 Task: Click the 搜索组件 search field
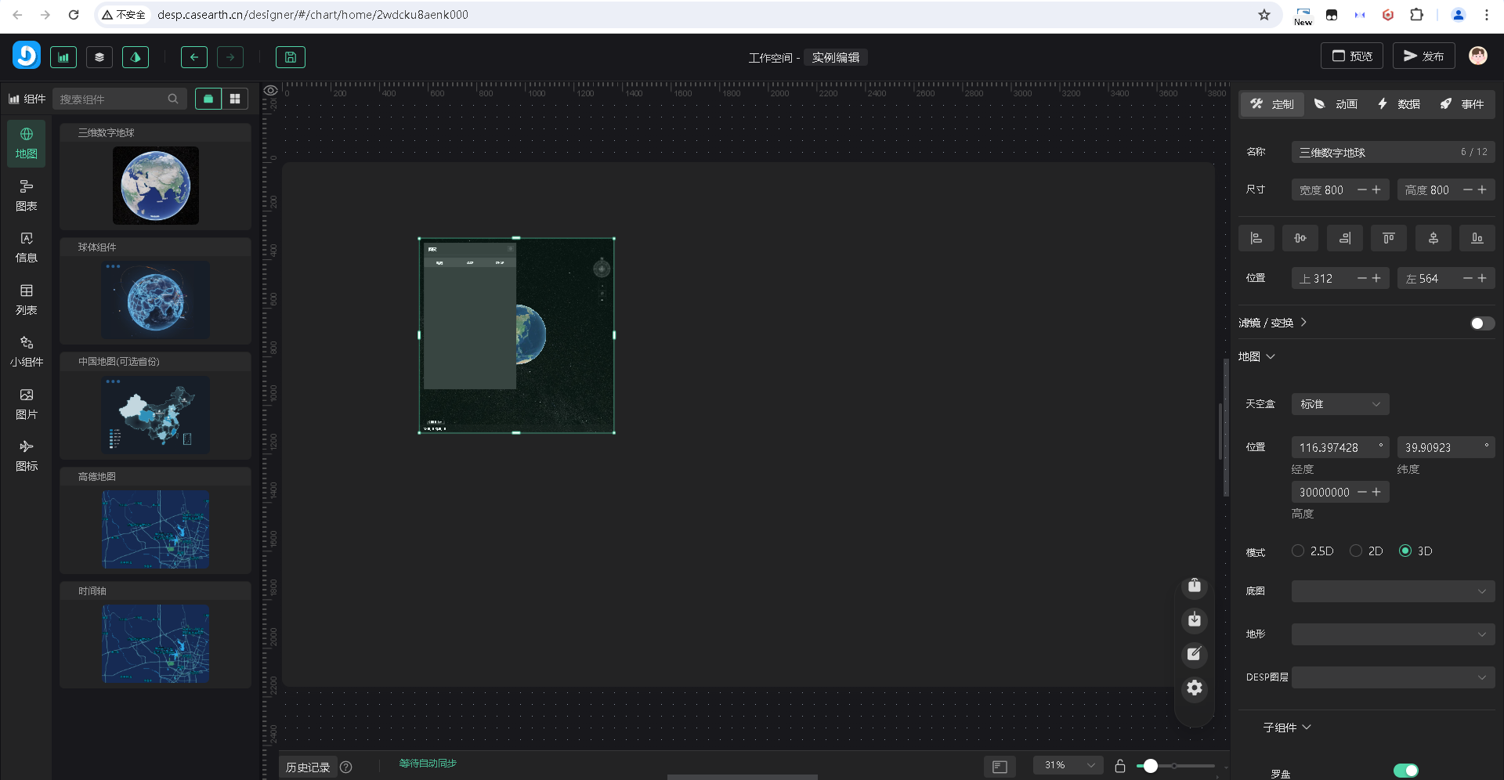112,99
